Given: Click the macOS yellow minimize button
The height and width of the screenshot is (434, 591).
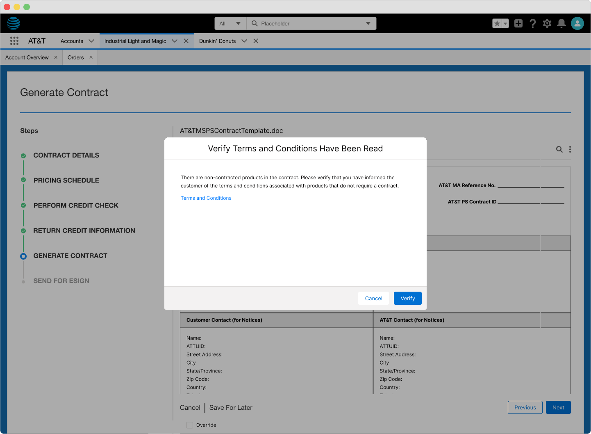Looking at the screenshot, I should point(17,7).
